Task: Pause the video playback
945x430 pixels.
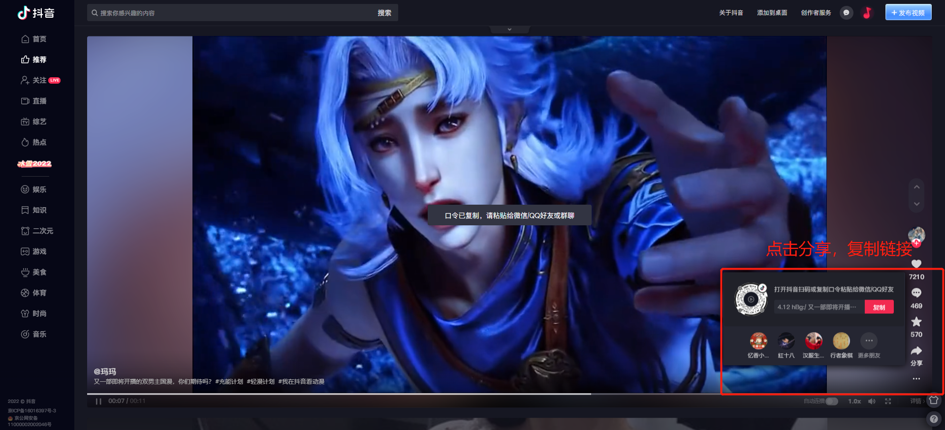Action: pyautogui.click(x=98, y=401)
